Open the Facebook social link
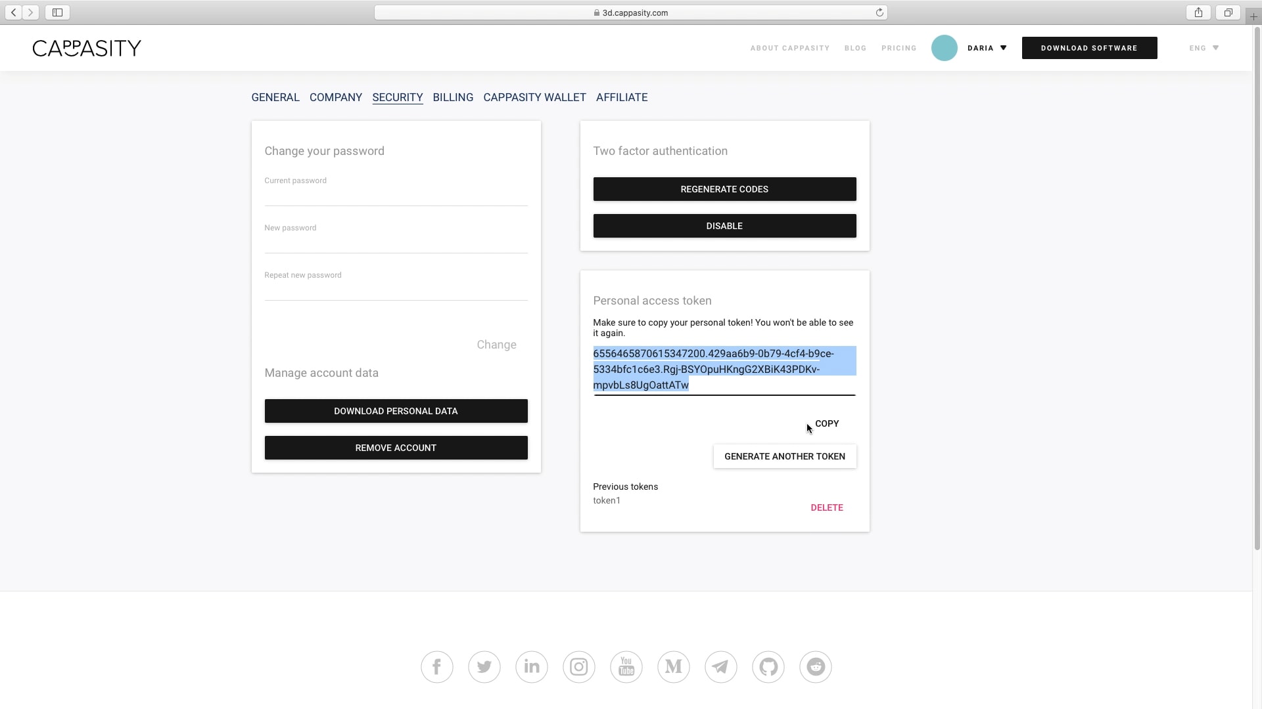 point(437,667)
